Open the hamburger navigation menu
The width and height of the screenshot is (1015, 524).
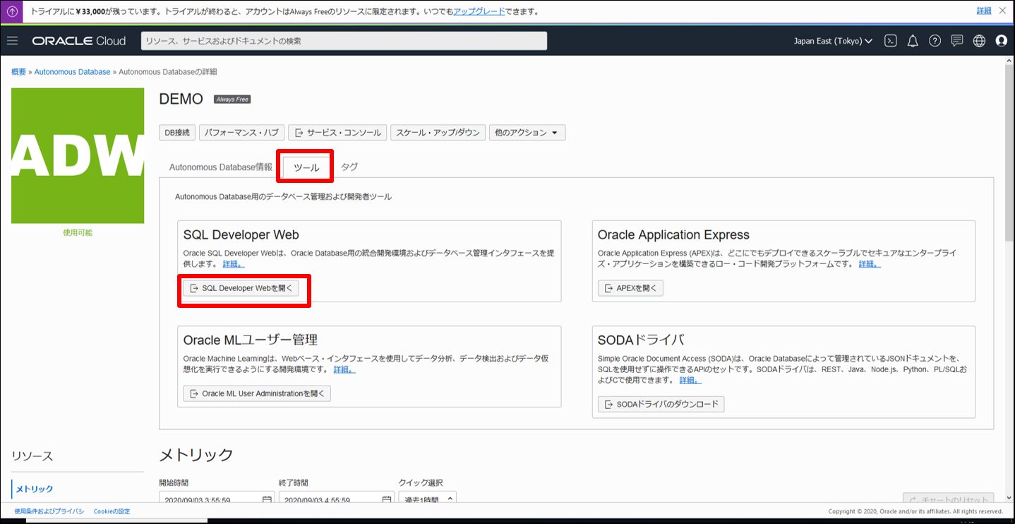tap(12, 41)
